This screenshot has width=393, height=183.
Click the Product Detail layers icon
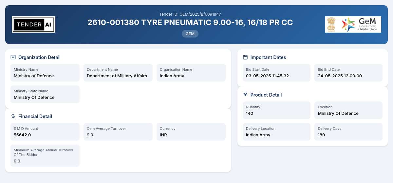pos(245,94)
